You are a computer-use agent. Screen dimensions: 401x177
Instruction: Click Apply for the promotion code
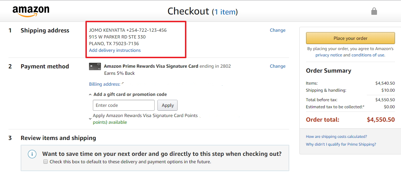[x=168, y=105]
